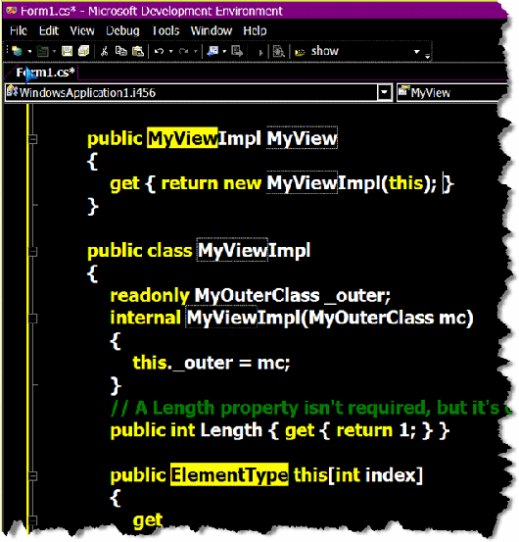The height and width of the screenshot is (542, 519).
Task: Open the View menu
Action: pos(82,31)
